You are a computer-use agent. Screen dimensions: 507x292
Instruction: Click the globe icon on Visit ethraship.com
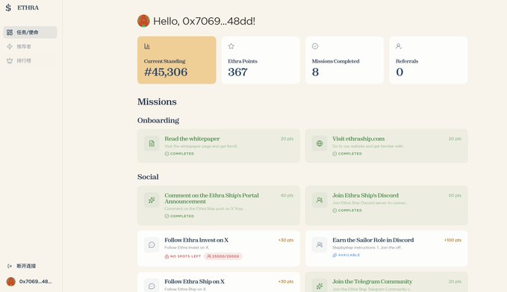(x=320, y=143)
